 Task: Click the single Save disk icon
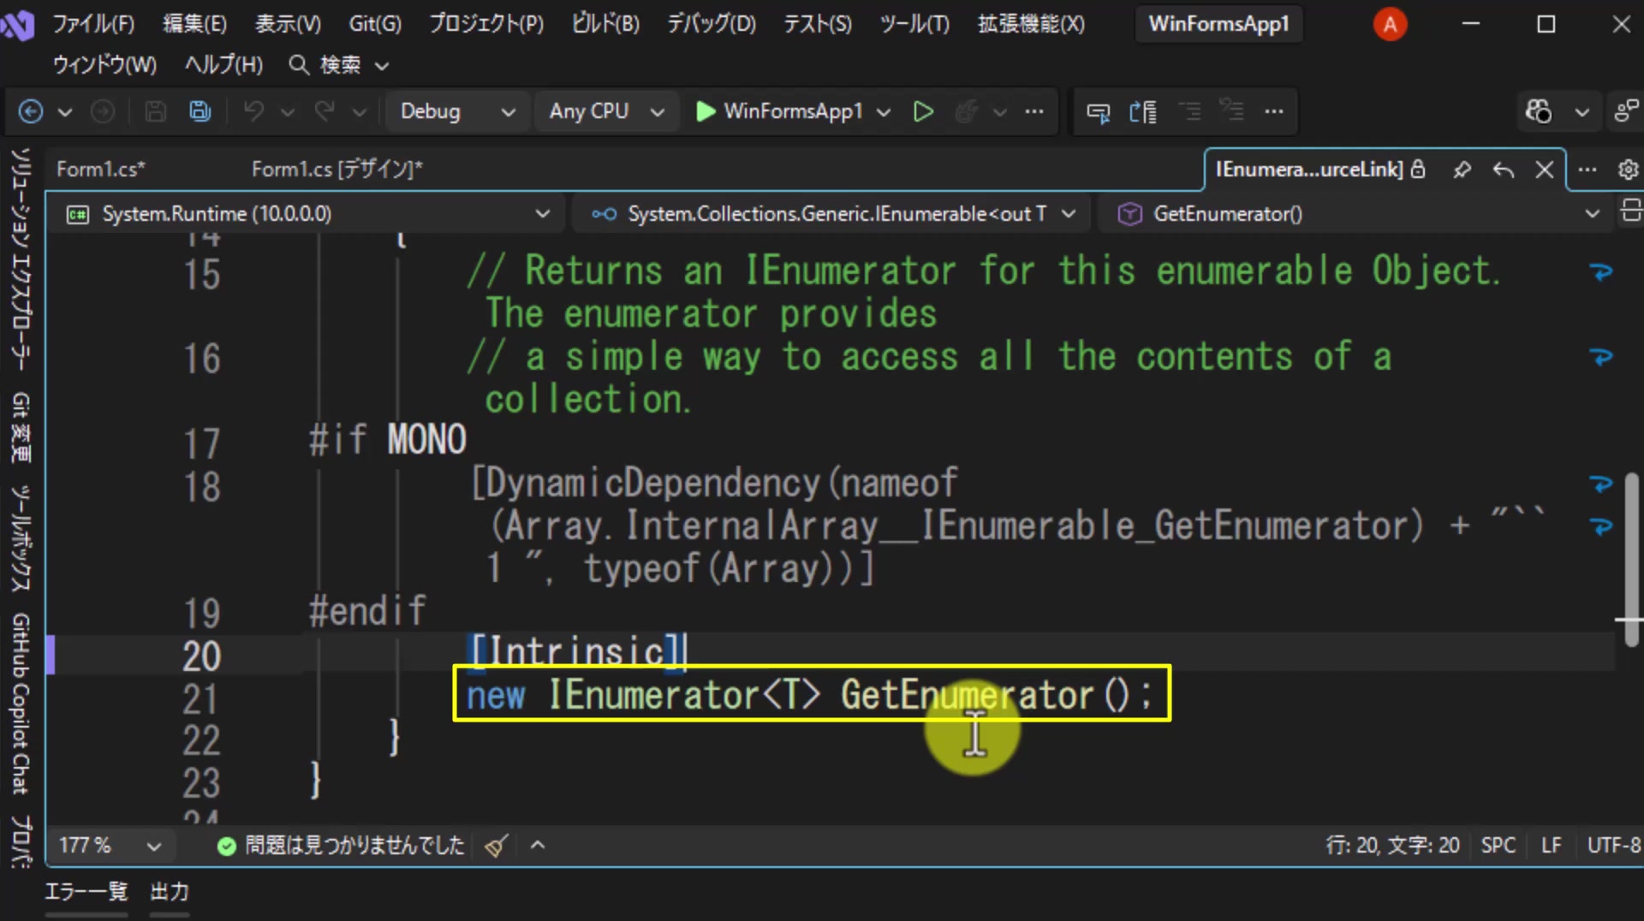(155, 111)
